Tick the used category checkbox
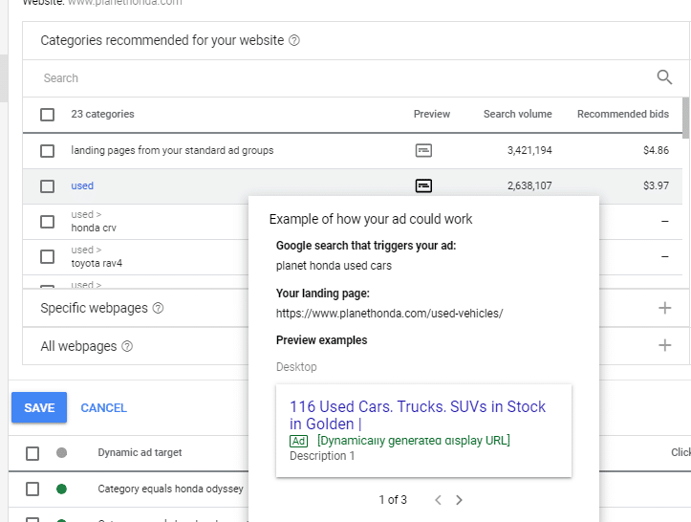 pyautogui.click(x=48, y=186)
